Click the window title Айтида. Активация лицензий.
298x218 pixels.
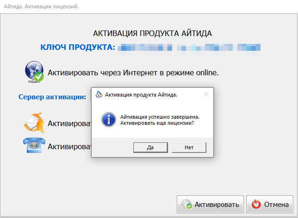(x=41, y=6)
